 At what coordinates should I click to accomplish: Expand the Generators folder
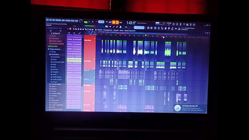(x=54, y=54)
